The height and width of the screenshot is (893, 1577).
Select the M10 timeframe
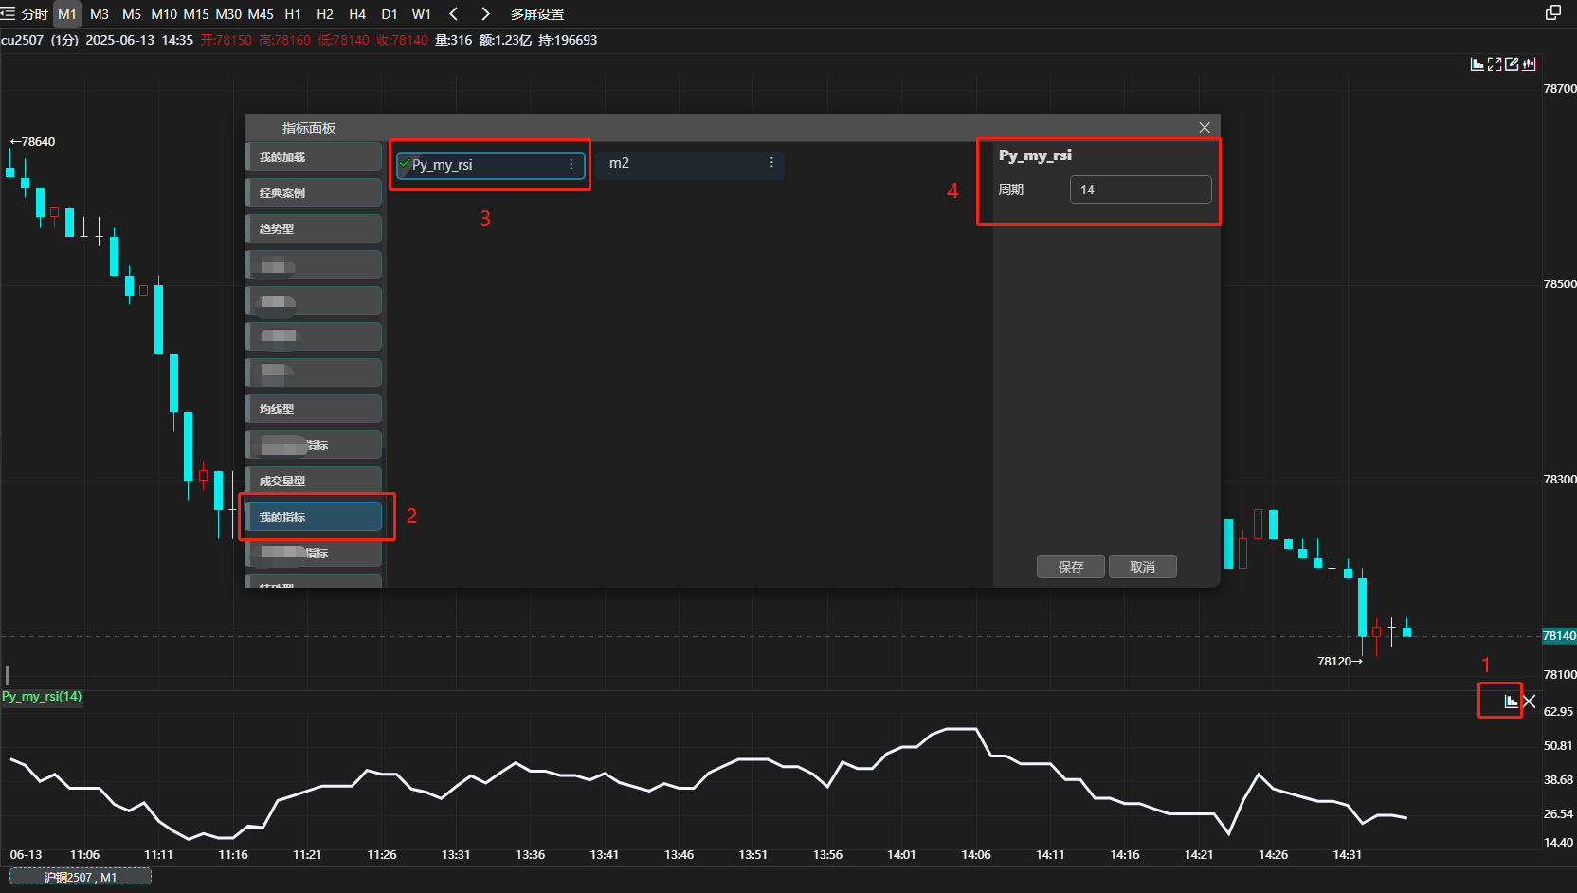tap(164, 14)
